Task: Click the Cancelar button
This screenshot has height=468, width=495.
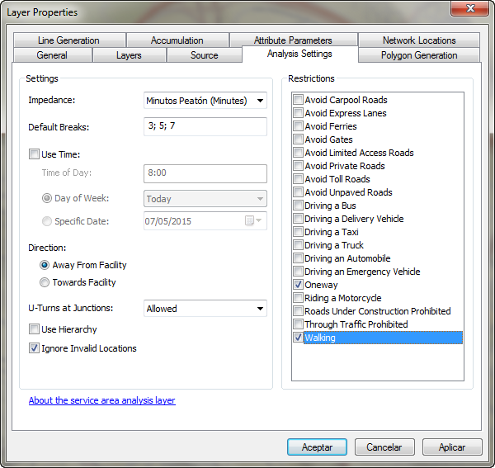Action: pos(384,447)
